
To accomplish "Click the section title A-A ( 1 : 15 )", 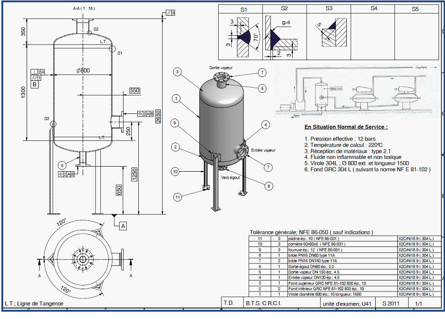I will (84, 9).
